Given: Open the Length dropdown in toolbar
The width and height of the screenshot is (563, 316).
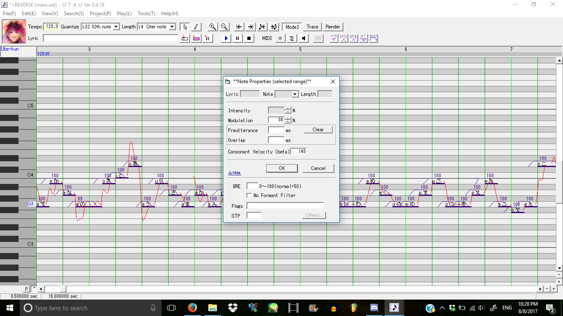Looking at the screenshot, I should pos(172,27).
